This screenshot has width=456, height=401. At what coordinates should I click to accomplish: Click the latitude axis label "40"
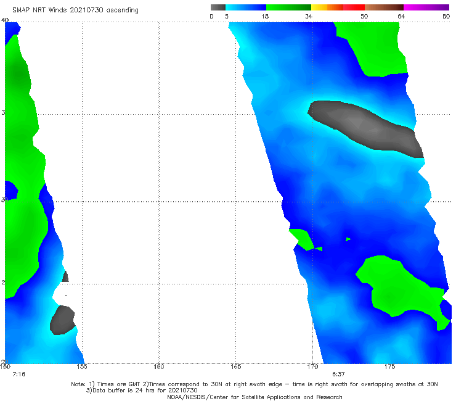tap(5, 20)
